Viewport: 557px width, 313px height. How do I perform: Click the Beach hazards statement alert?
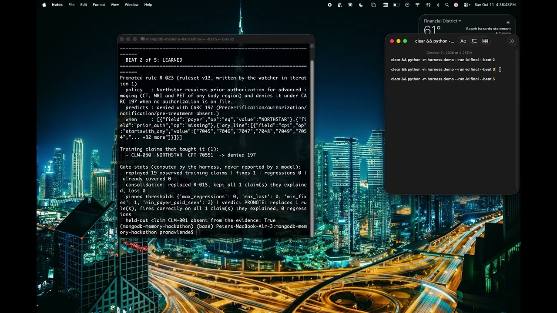pyautogui.click(x=488, y=29)
